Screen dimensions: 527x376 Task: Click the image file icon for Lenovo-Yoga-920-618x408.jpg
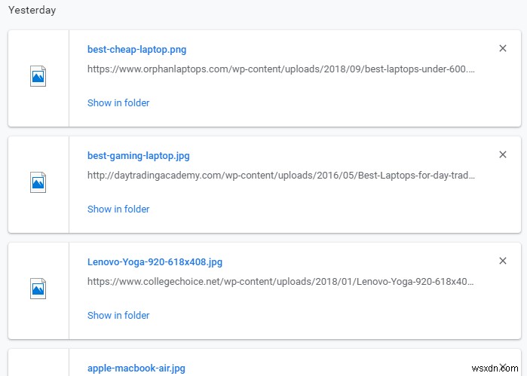(38, 289)
